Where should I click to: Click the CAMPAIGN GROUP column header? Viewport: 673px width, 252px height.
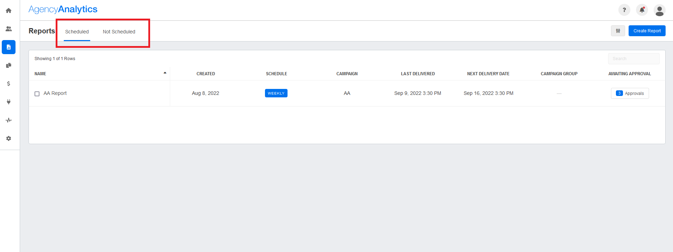[x=559, y=74]
